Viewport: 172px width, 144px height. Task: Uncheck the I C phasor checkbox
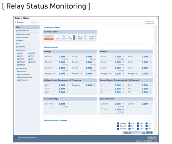tap(147, 126)
